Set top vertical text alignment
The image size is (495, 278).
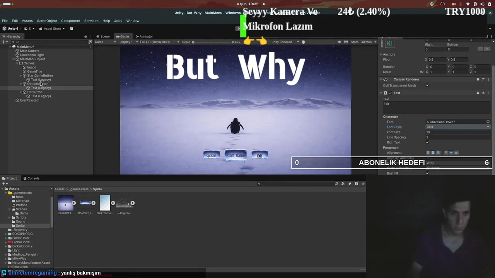pyautogui.click(x=446, y=153)
